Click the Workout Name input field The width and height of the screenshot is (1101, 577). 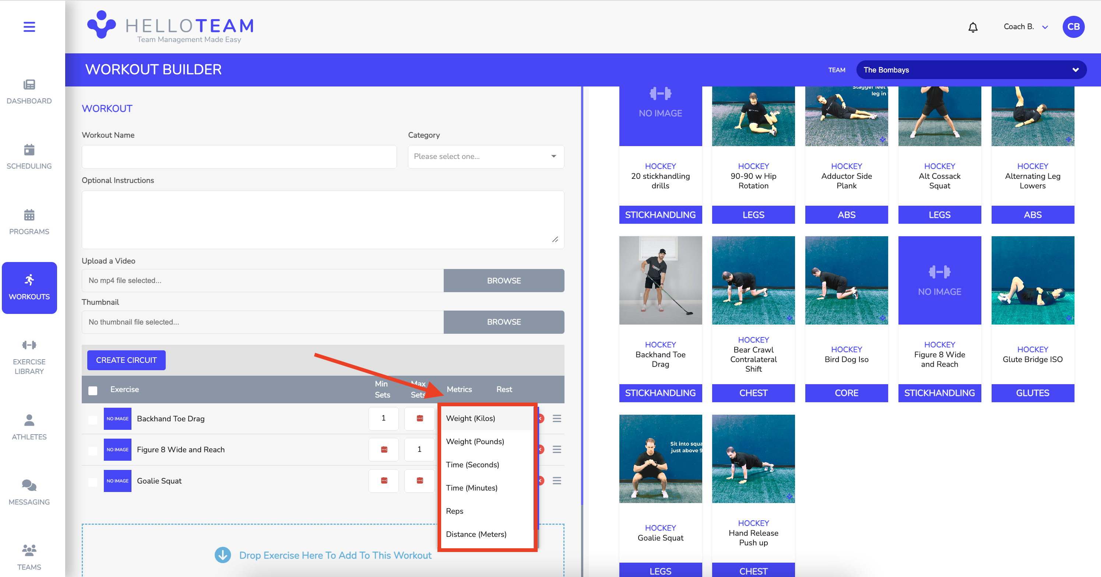pyautogui.click(x=239, y=156)
